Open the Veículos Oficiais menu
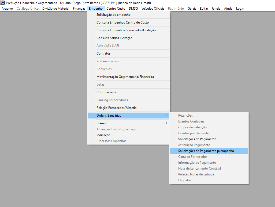275x207 pixels. coord(153,9)
